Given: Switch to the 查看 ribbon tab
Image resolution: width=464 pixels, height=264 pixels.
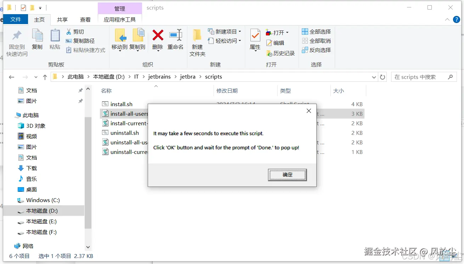Looking at the screenshot, I should point(85,20).
